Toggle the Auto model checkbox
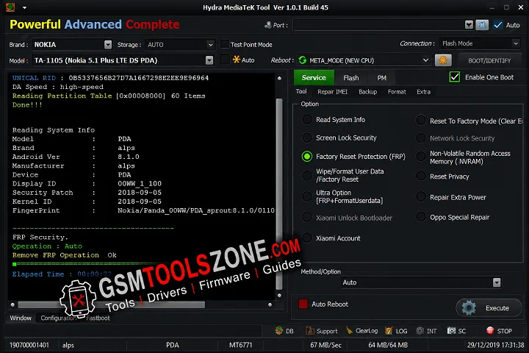The image size is (529, 353). 225,60
